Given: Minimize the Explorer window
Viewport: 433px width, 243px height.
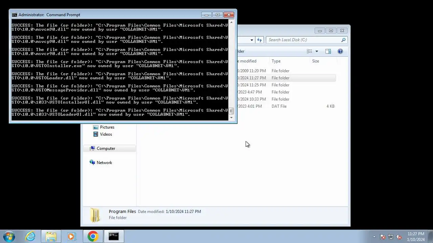Looking at the screenshot, I should (320, 31).
